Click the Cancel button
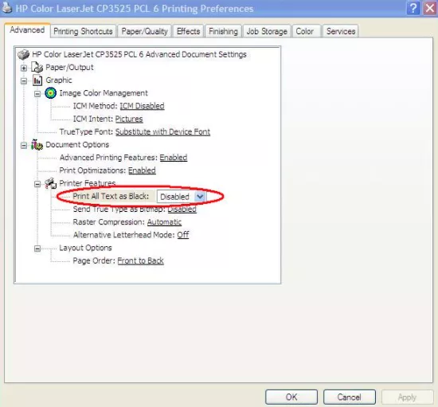The image size is (438, 407). 349,397
